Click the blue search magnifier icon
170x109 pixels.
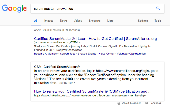(x=158, y=8)
